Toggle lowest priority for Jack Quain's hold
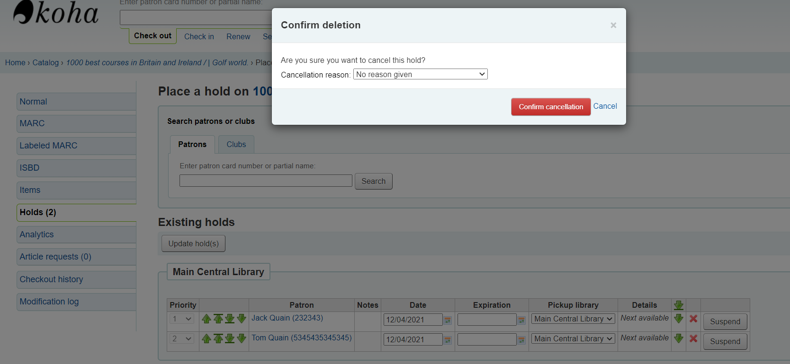The image size is (790, 364). (679, 319)
